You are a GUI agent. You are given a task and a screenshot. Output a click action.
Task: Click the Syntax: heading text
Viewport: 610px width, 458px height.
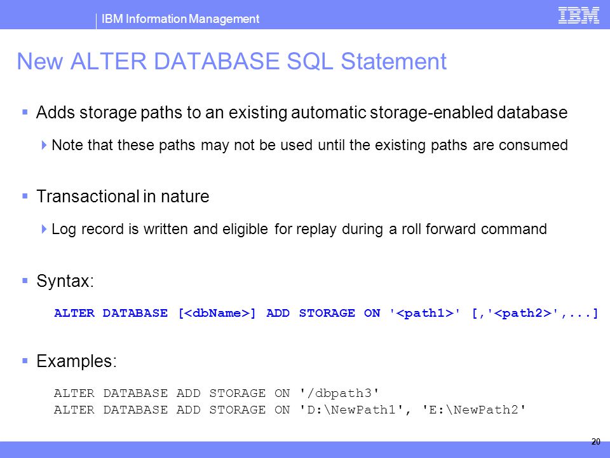tap(65, 281)
